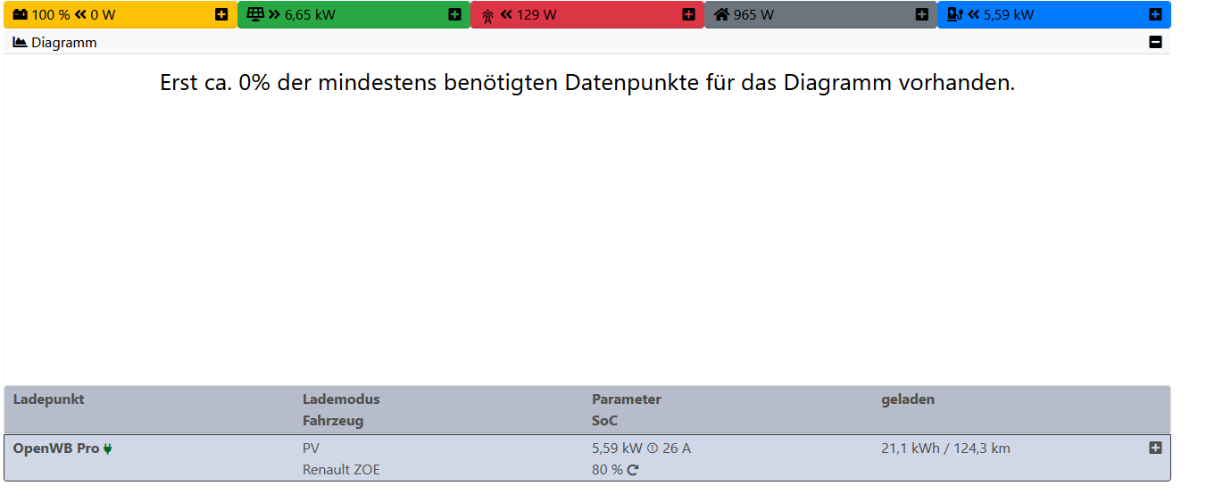Click the 5,59 kW value in OpenWB row
The width and height of the screenshot is (1206, 502).
click(617, 449)
